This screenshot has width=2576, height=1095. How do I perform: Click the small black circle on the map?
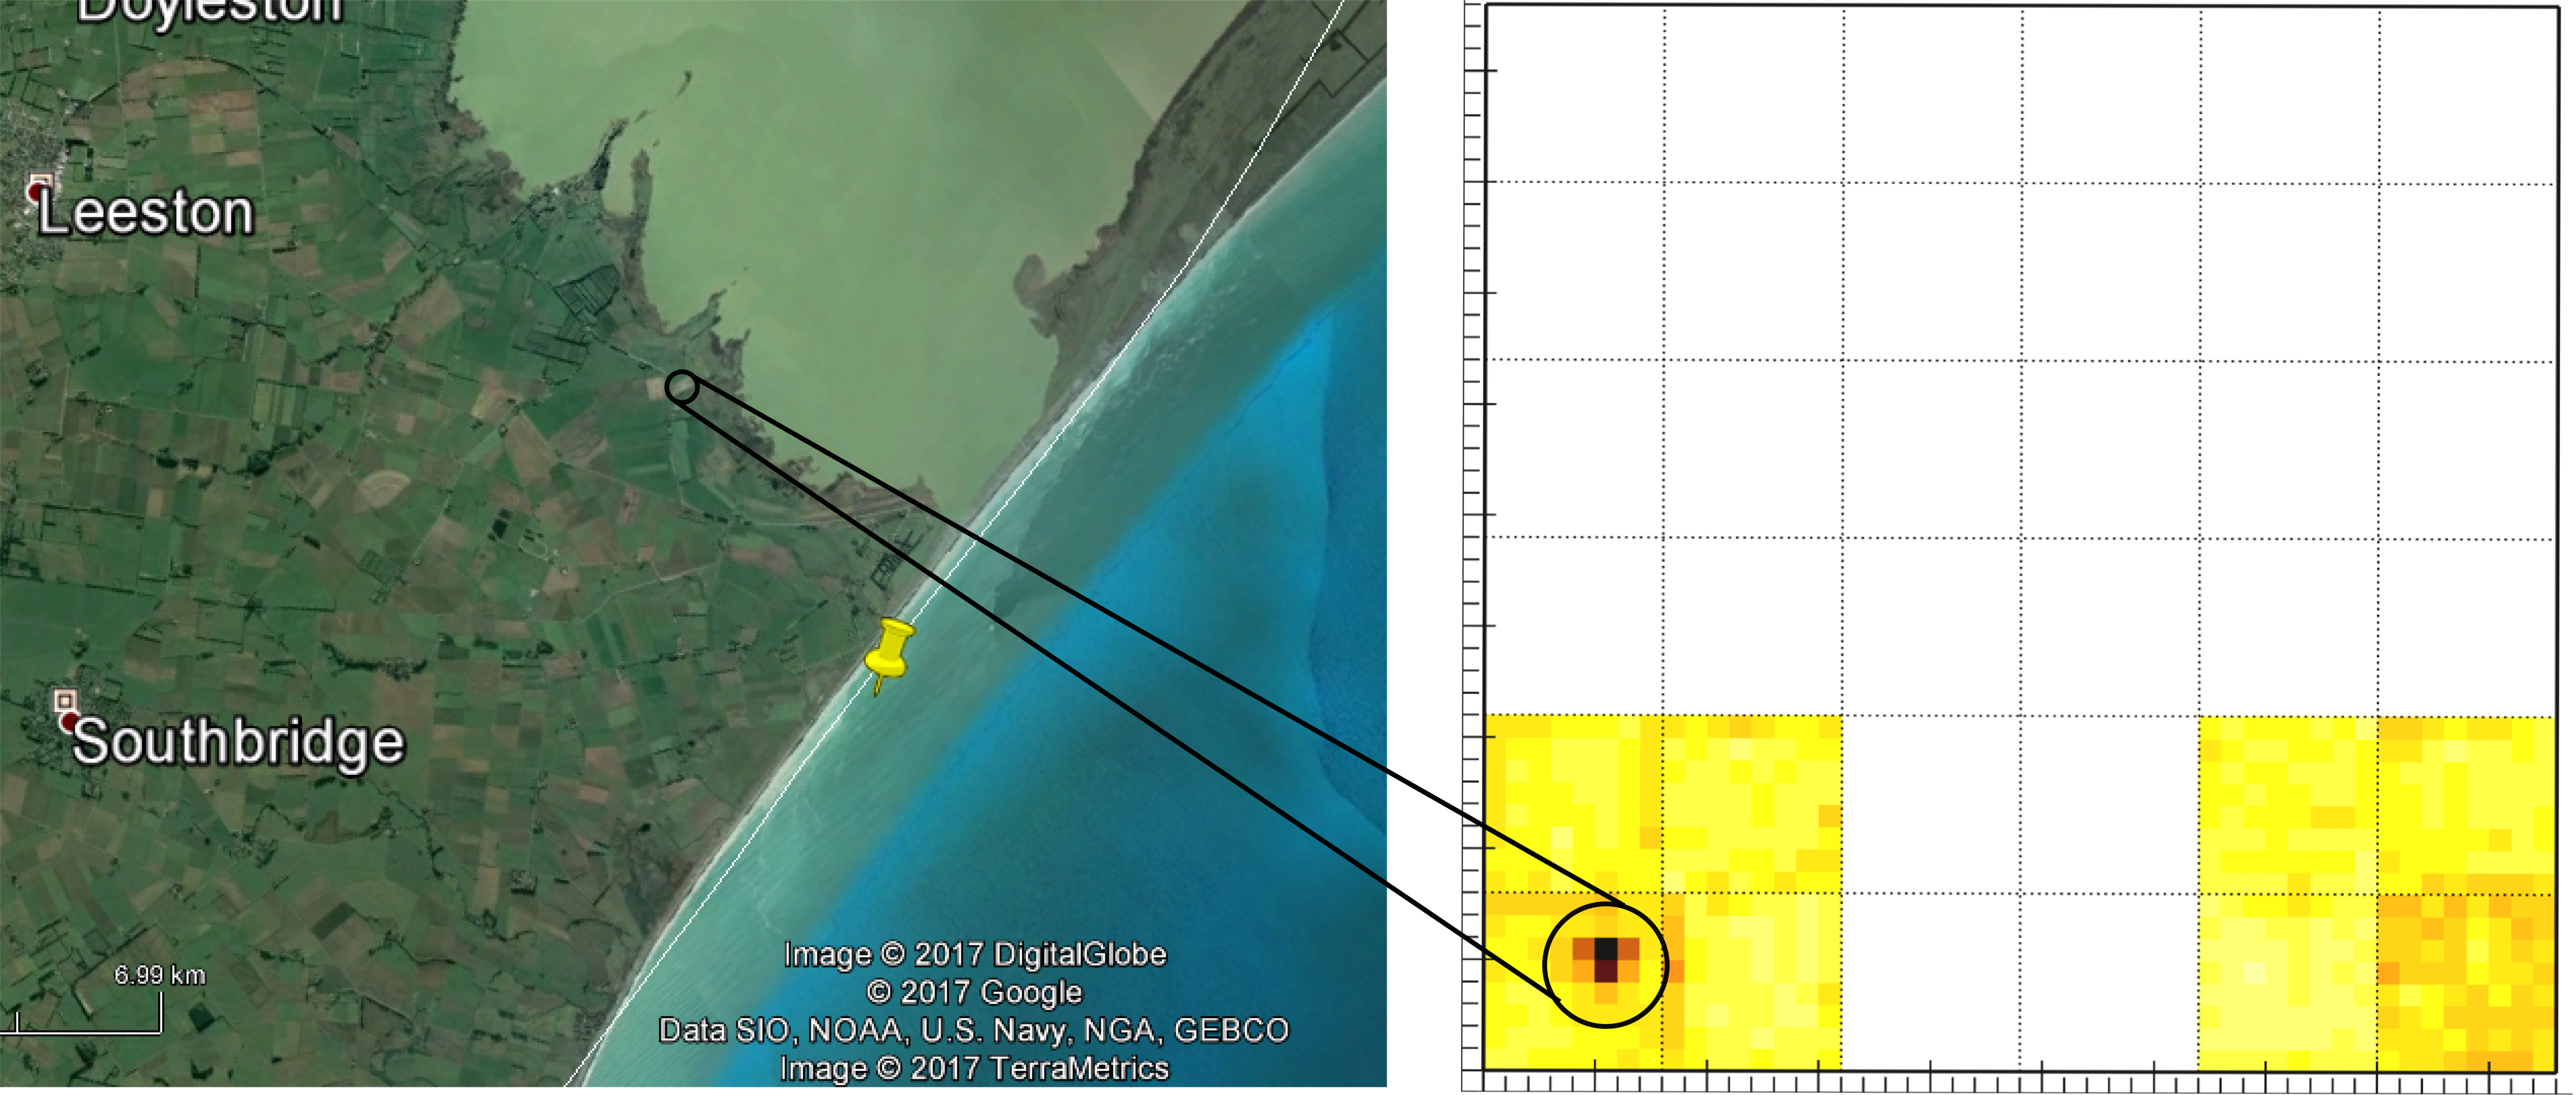pos(681,387)
